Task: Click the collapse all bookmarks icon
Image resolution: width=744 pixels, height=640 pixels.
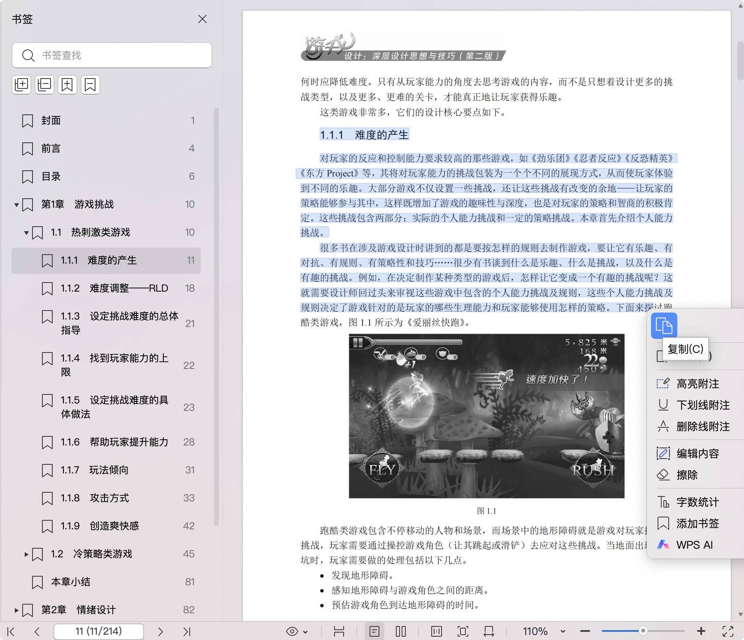Action: [x=44, y=85]
